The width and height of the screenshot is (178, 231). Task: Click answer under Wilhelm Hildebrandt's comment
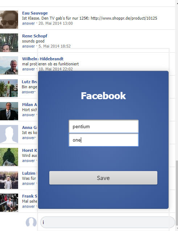pyautogui.click(x=29, y=69)
